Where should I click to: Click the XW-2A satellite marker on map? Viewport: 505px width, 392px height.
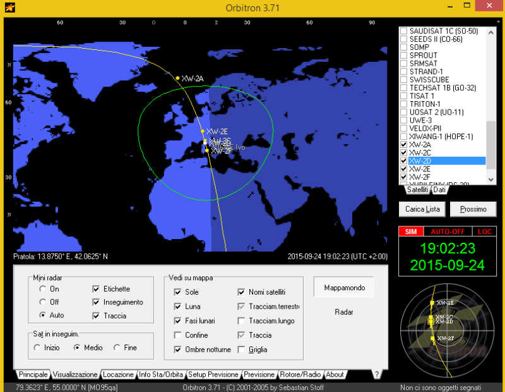click(177, 78)
